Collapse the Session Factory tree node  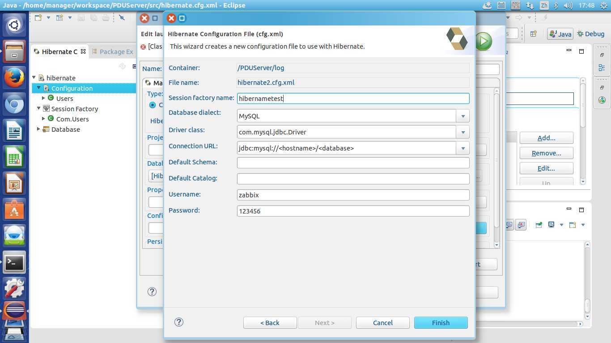point(39,109)
